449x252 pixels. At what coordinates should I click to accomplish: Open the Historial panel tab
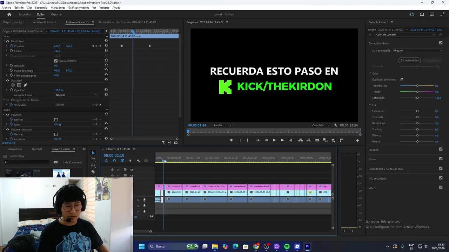tap(37, 149)
